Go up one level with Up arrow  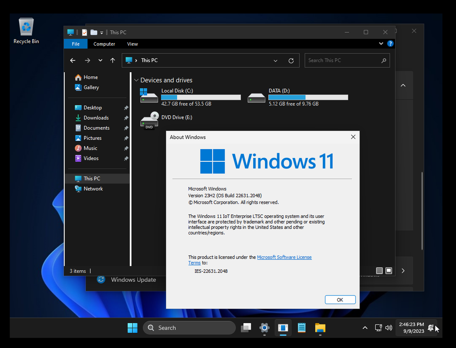pos(113,60)
